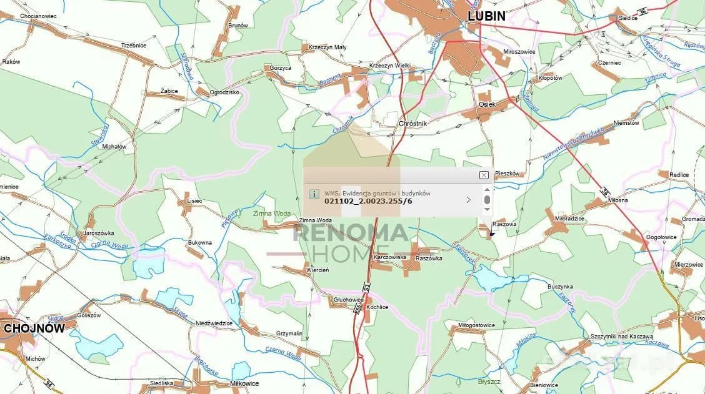Click the S3 road shield
Screen dimensions: 705x394
(367, 287)
